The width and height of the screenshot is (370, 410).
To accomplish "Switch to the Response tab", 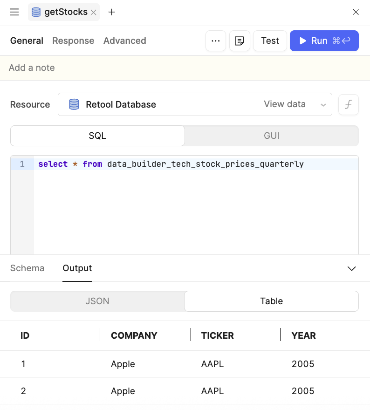I will (73, 41).
